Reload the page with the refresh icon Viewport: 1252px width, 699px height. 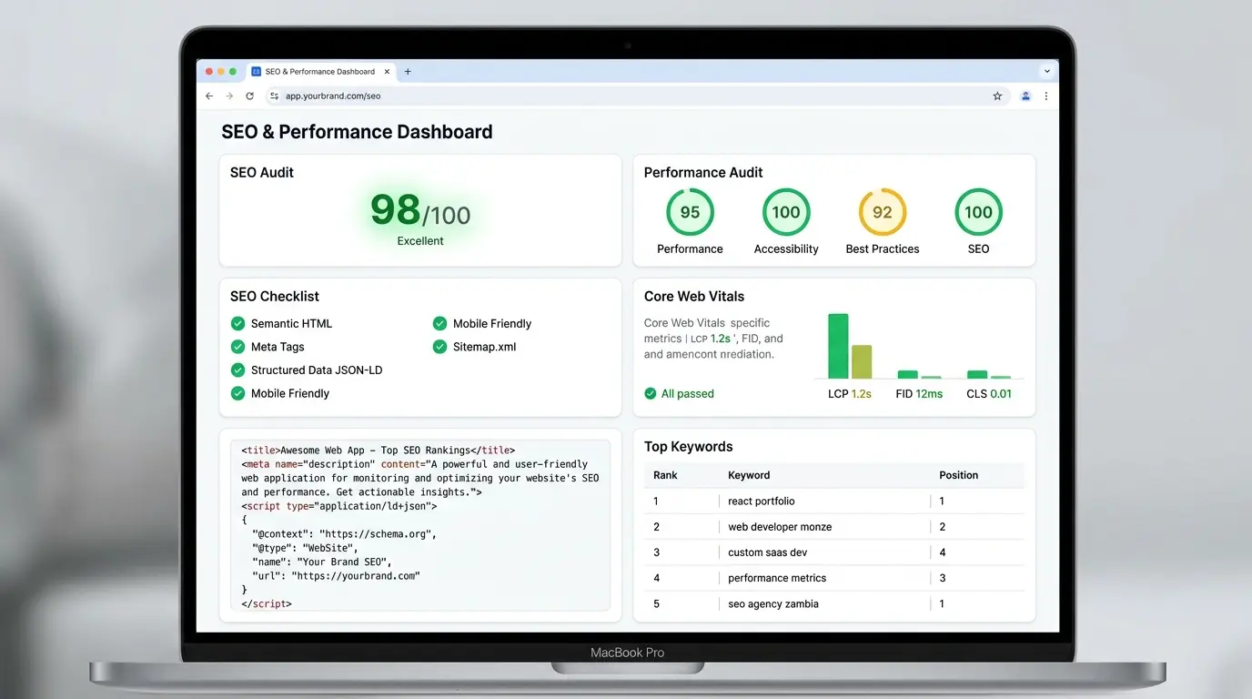(x=249, y=96)
